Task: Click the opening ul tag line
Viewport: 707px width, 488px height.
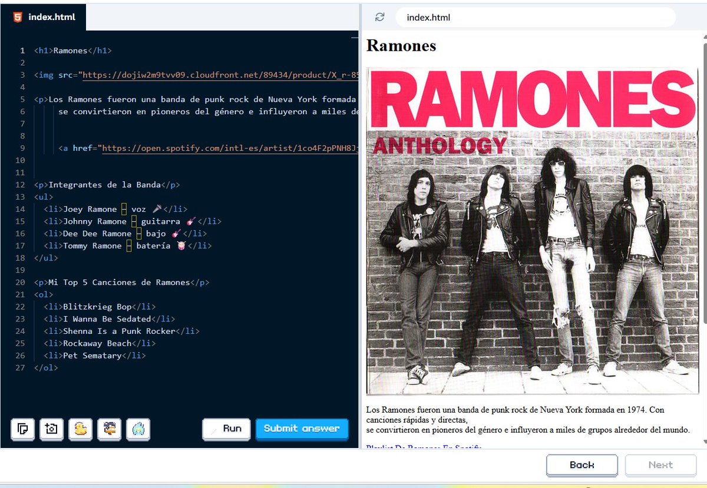Action: pyautogui.click(x=44, y=197)
